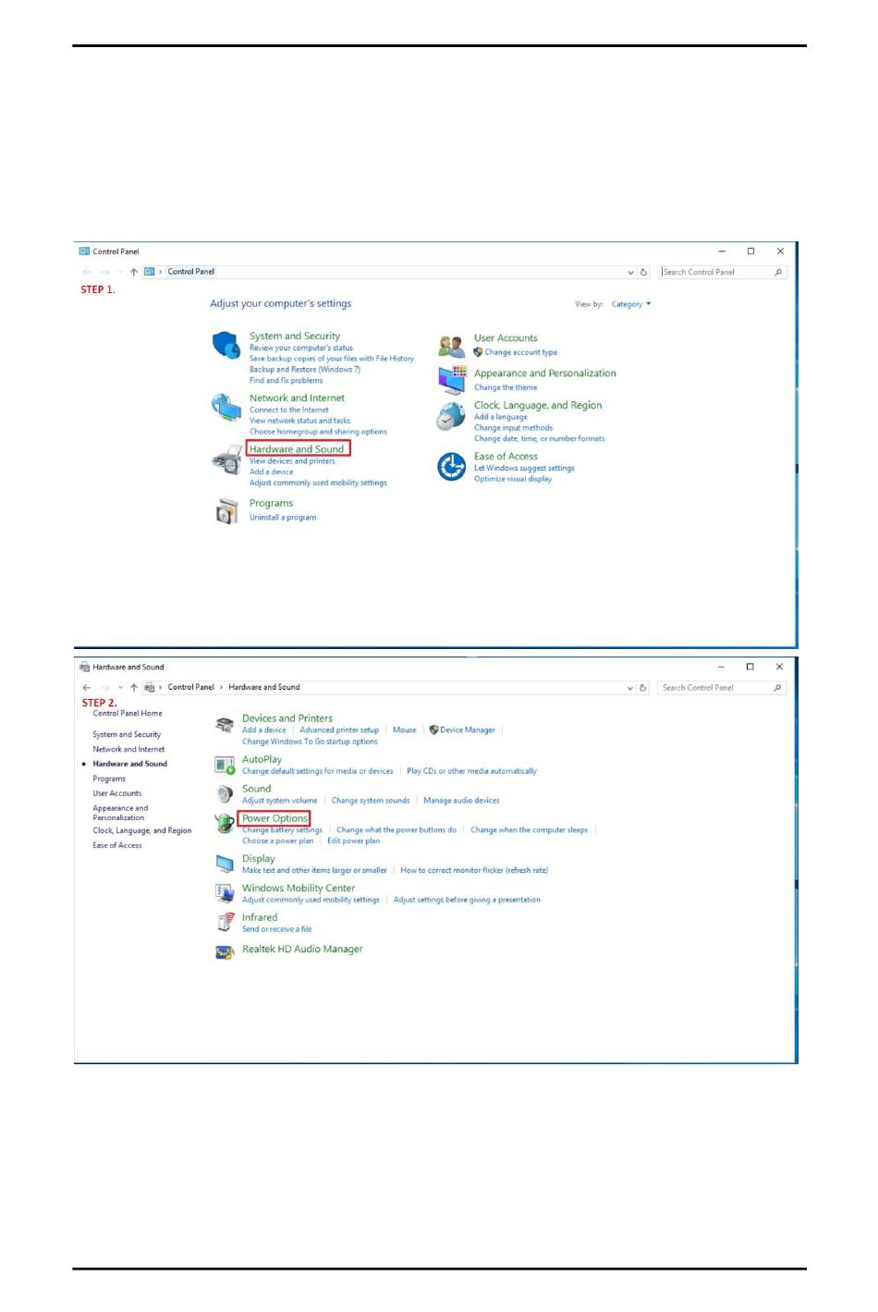Click the Sound speaker icon
This screenshot has height=1312, width=878.
click(225, 794)
